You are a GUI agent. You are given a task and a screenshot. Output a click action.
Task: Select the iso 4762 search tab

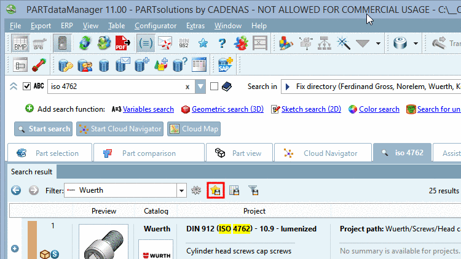tap(402, 153)
